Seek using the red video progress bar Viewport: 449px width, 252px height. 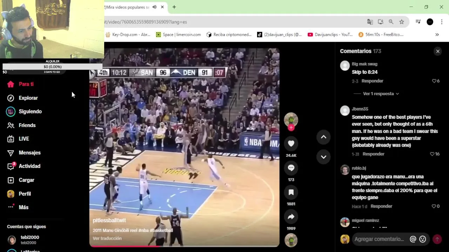coord(184,246)
